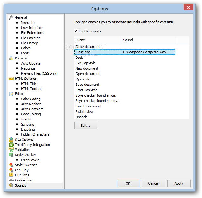
Task: Open the Colors options page
Action: (26, 48)
